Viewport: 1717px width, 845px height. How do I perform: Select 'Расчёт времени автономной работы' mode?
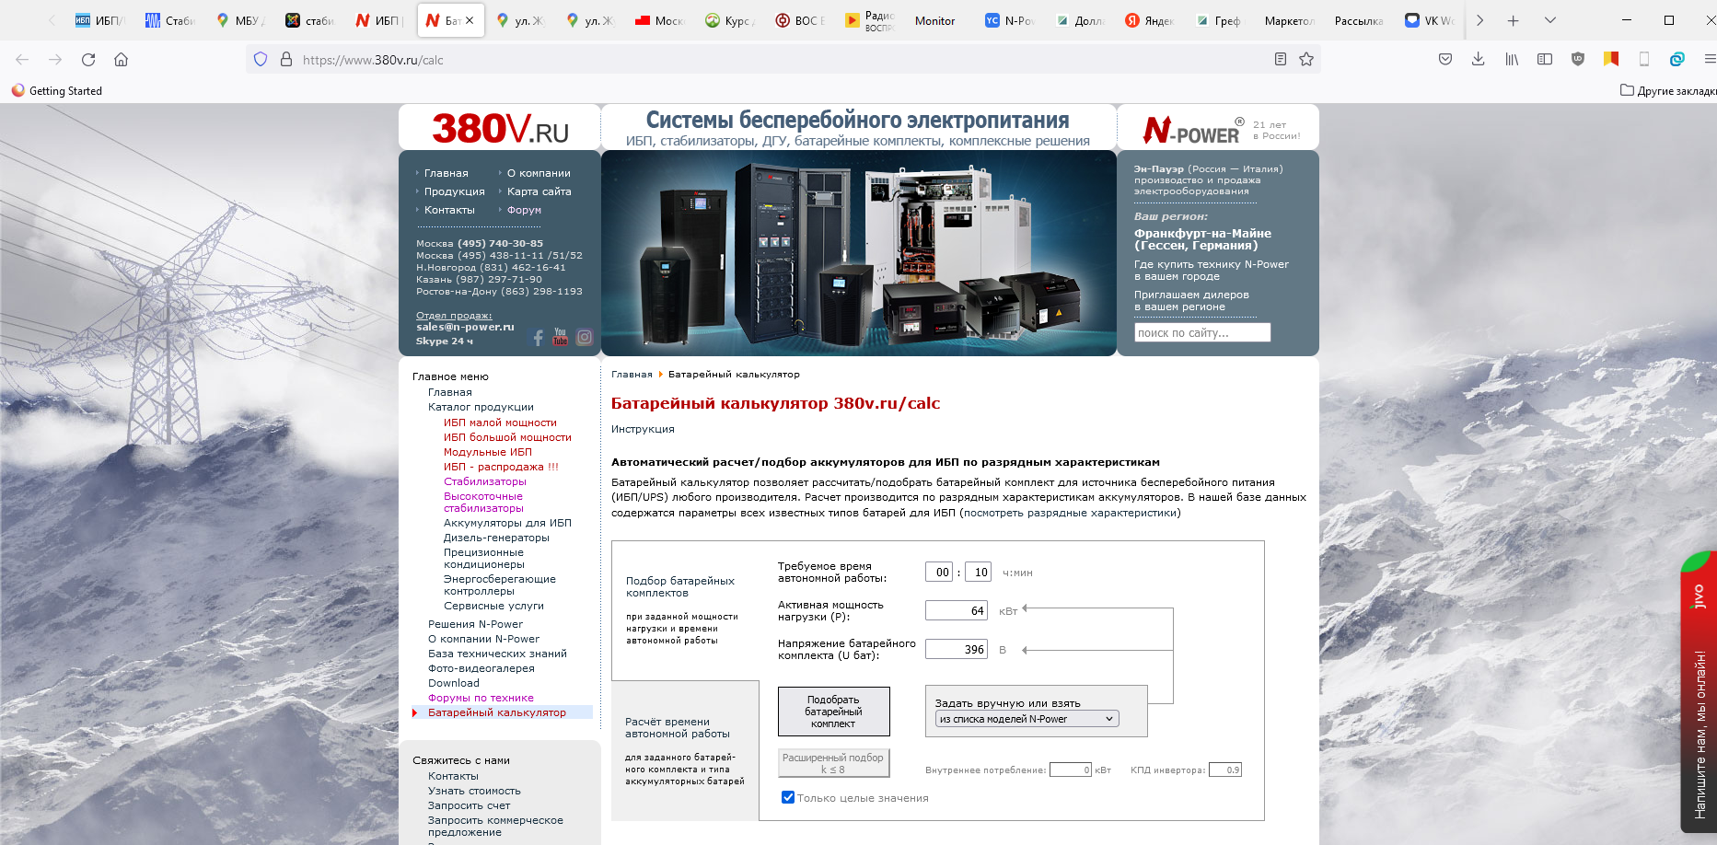[x=677, y=727]
